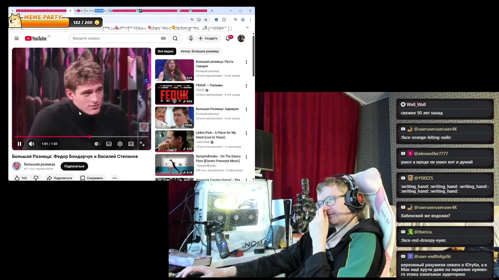The width and height of the screenshot is (499, 280).
Task: Click the red progress scrubber handle
Action: [90, 137]
